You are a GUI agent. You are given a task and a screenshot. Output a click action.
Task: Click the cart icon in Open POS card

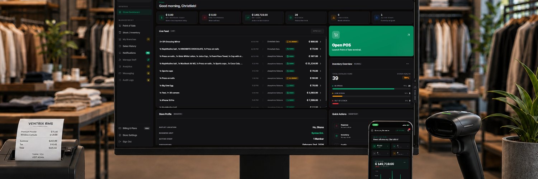[x=336, y=35]
